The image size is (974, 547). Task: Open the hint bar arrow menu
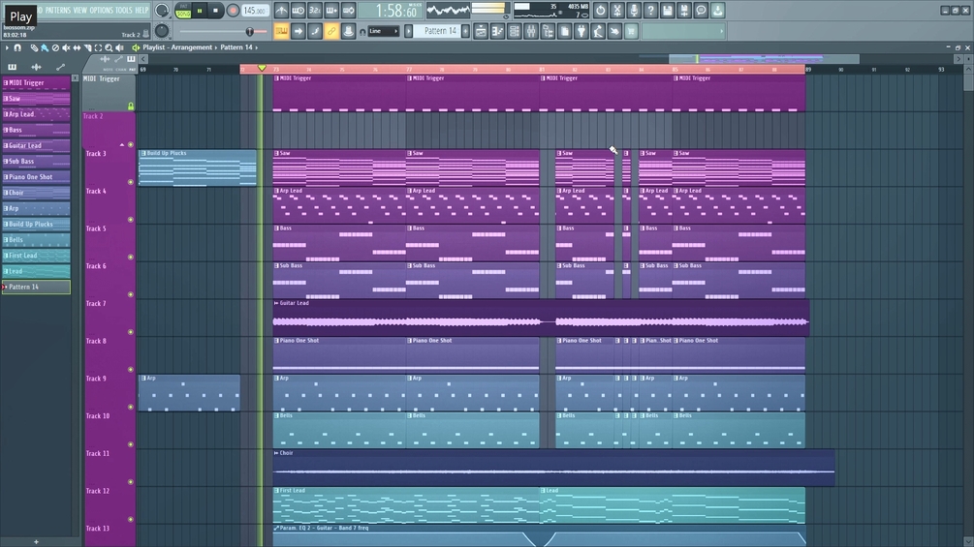point(721,31)
